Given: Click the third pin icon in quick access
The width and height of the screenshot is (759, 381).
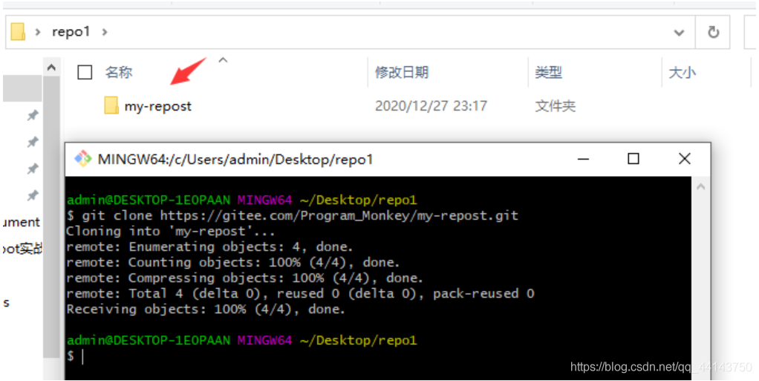Looking at the screenshot, I should (33, 169).
